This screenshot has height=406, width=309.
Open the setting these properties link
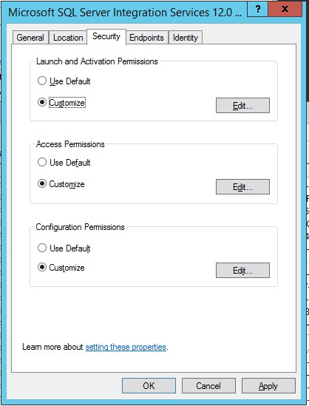point(126,347)
